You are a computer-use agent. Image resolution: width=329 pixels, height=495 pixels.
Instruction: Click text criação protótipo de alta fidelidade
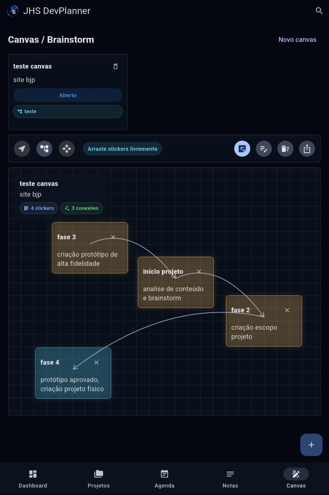(87, 259)
